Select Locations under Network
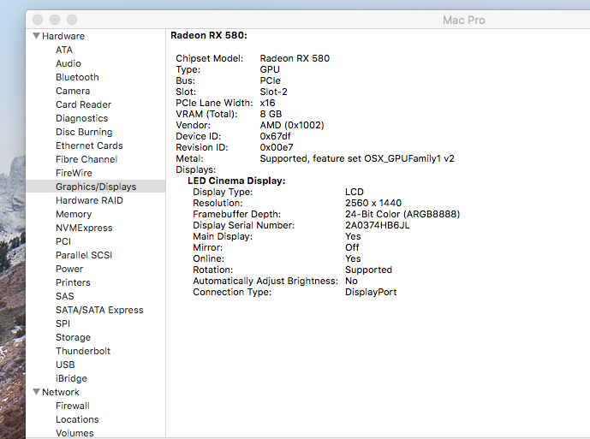Screen dimensions: 590x439 78,419
